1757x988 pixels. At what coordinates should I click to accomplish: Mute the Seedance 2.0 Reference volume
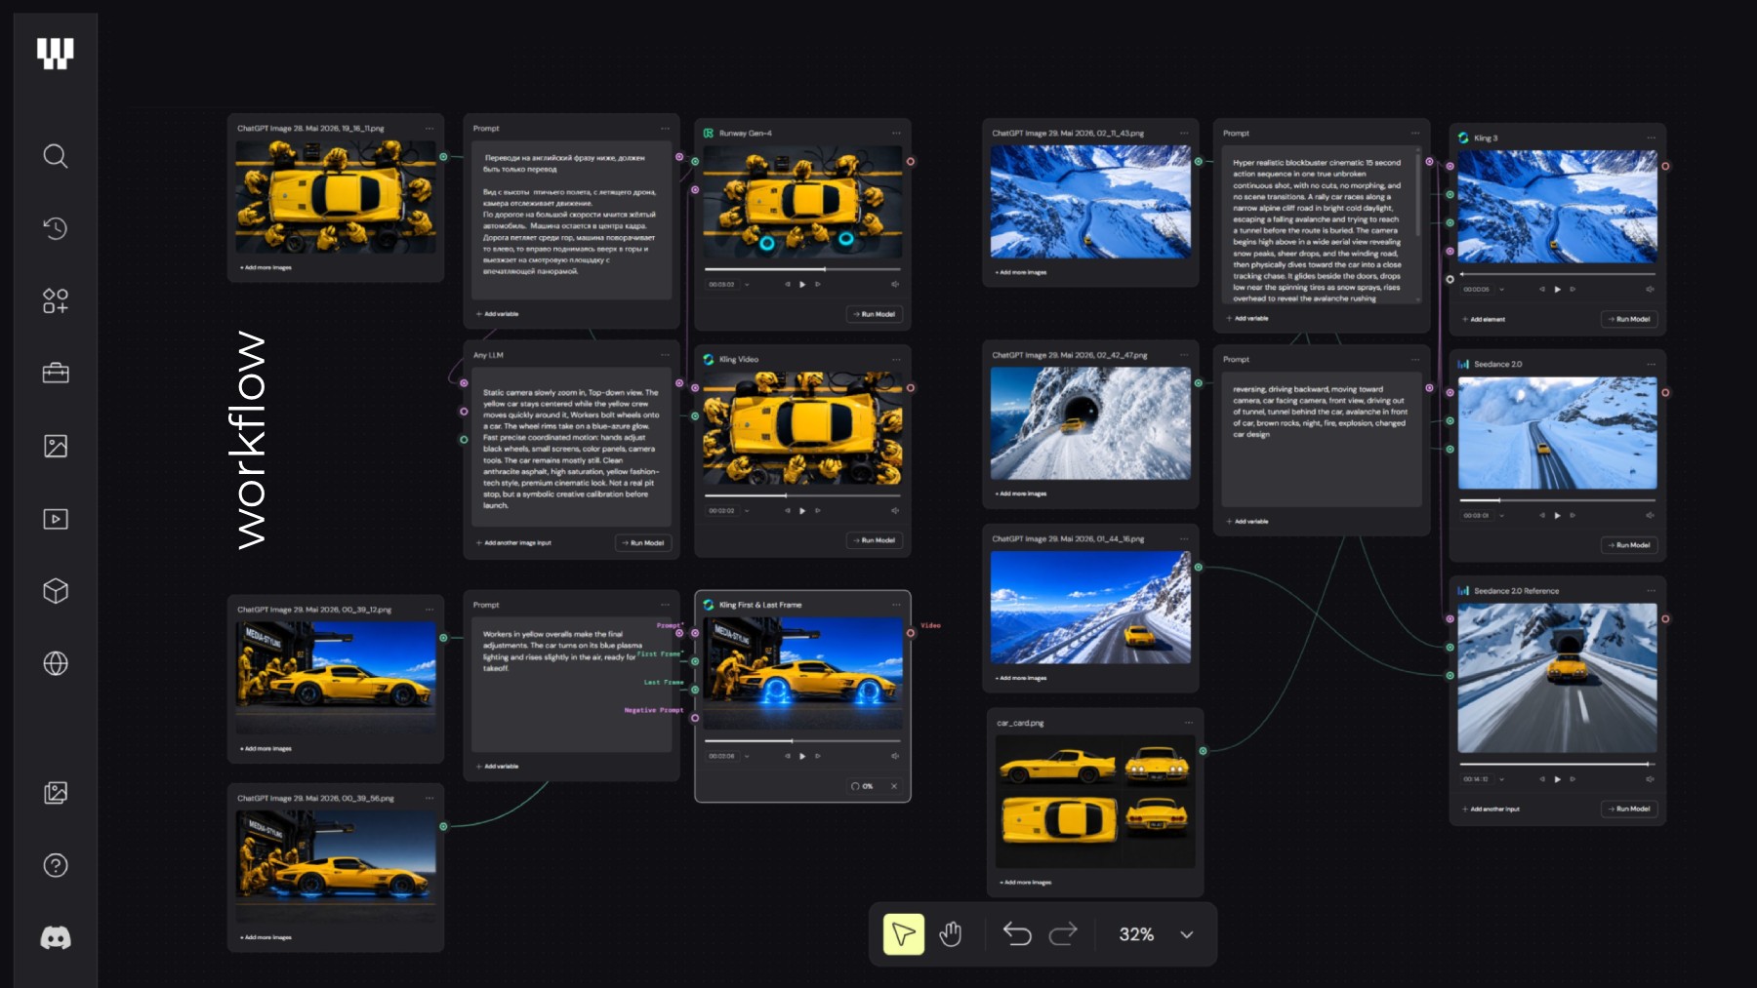click(x=1650, y=779)
